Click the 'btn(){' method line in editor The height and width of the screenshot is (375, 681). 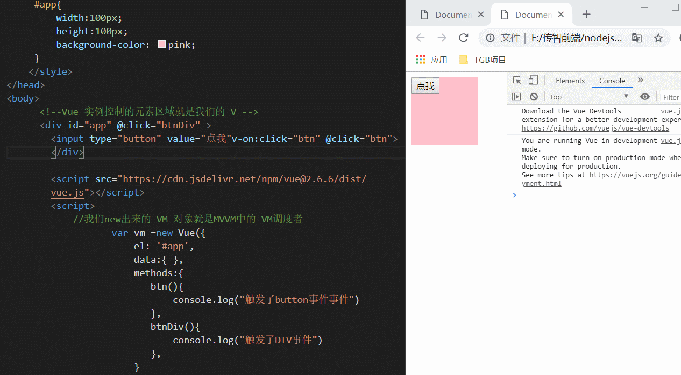(x=167, y=286)
